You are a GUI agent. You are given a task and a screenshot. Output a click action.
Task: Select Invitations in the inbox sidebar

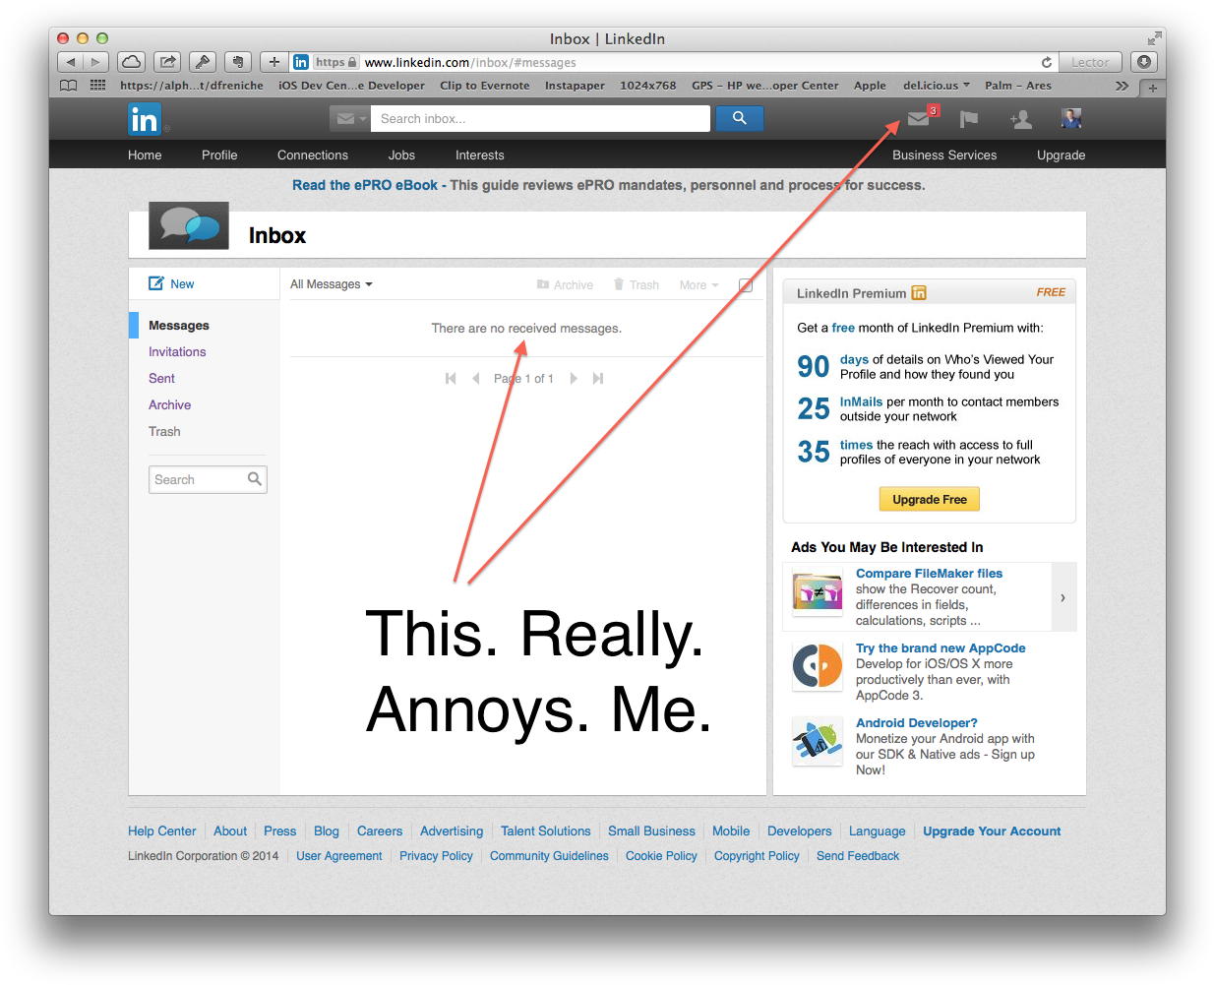pyautogui.click(x=177, y=352)
